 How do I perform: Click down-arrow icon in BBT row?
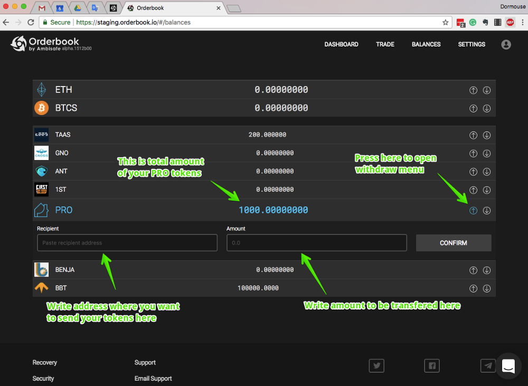point(487,288)
